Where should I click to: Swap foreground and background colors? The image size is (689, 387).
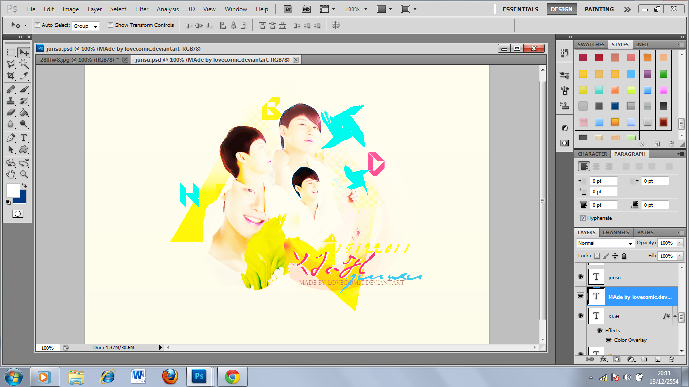24,185
